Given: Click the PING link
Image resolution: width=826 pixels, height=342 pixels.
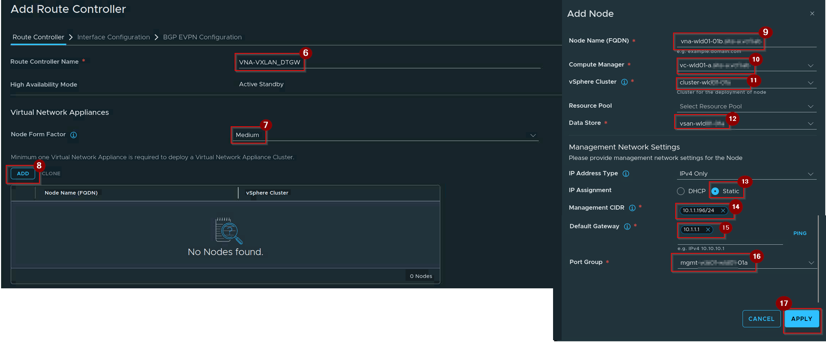Looking at the screenshot, I should [x=800, y=233].
